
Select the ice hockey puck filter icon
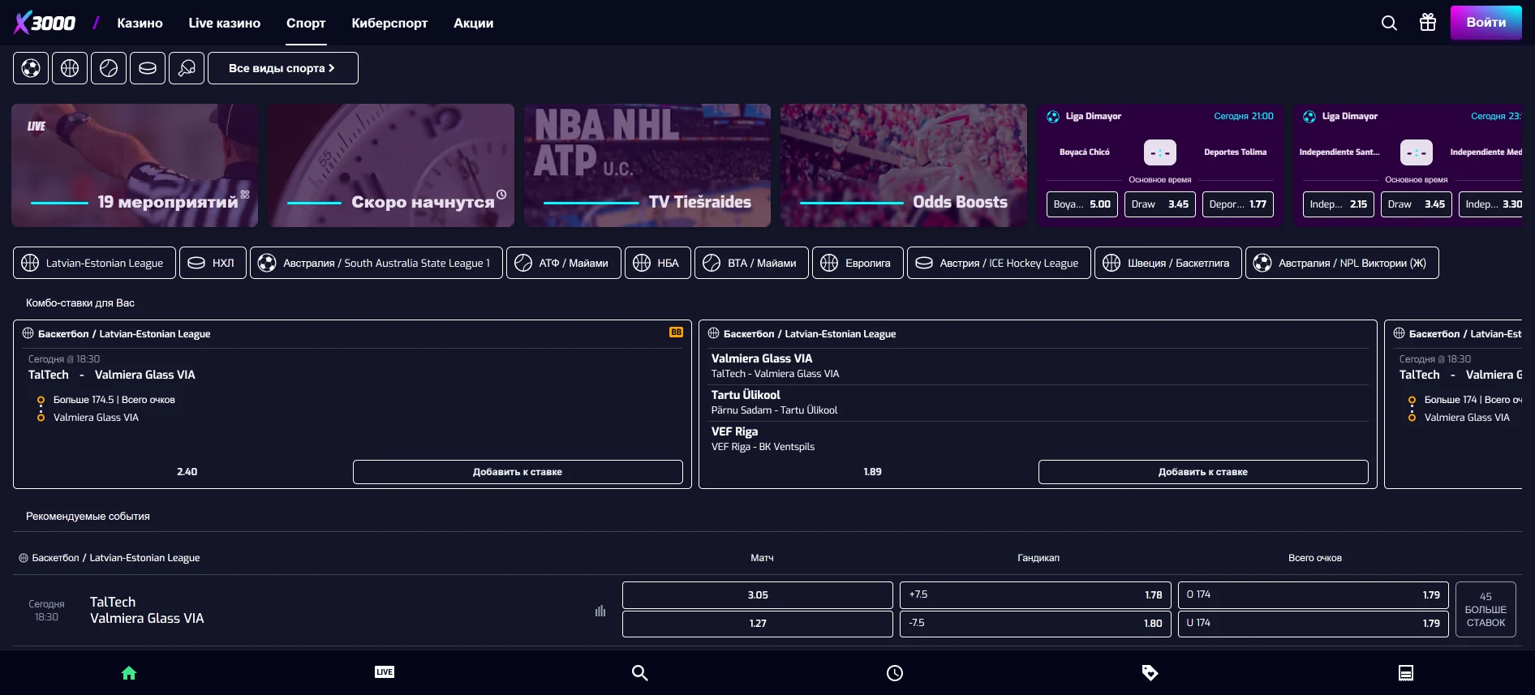click(148, 68)
